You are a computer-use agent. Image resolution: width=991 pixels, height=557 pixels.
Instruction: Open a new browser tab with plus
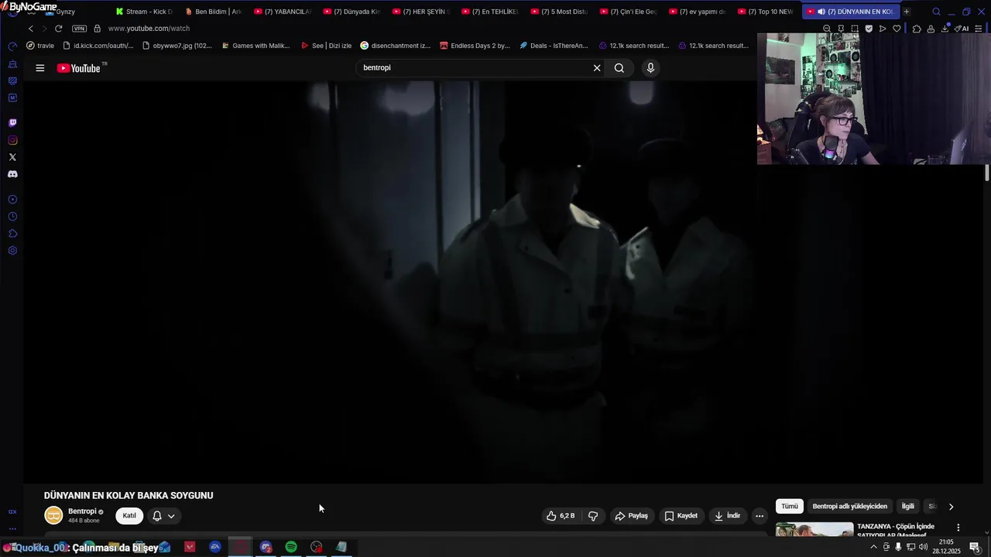907,12
